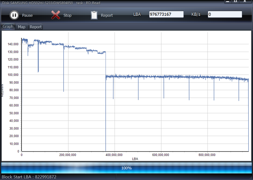
Task: Select the Report tab below the toolbar
Action: [36, 27]
